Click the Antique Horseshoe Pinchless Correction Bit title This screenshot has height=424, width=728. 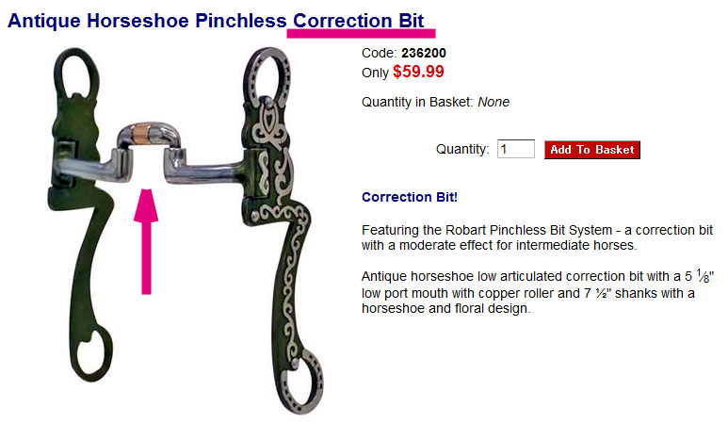(216, 21)
